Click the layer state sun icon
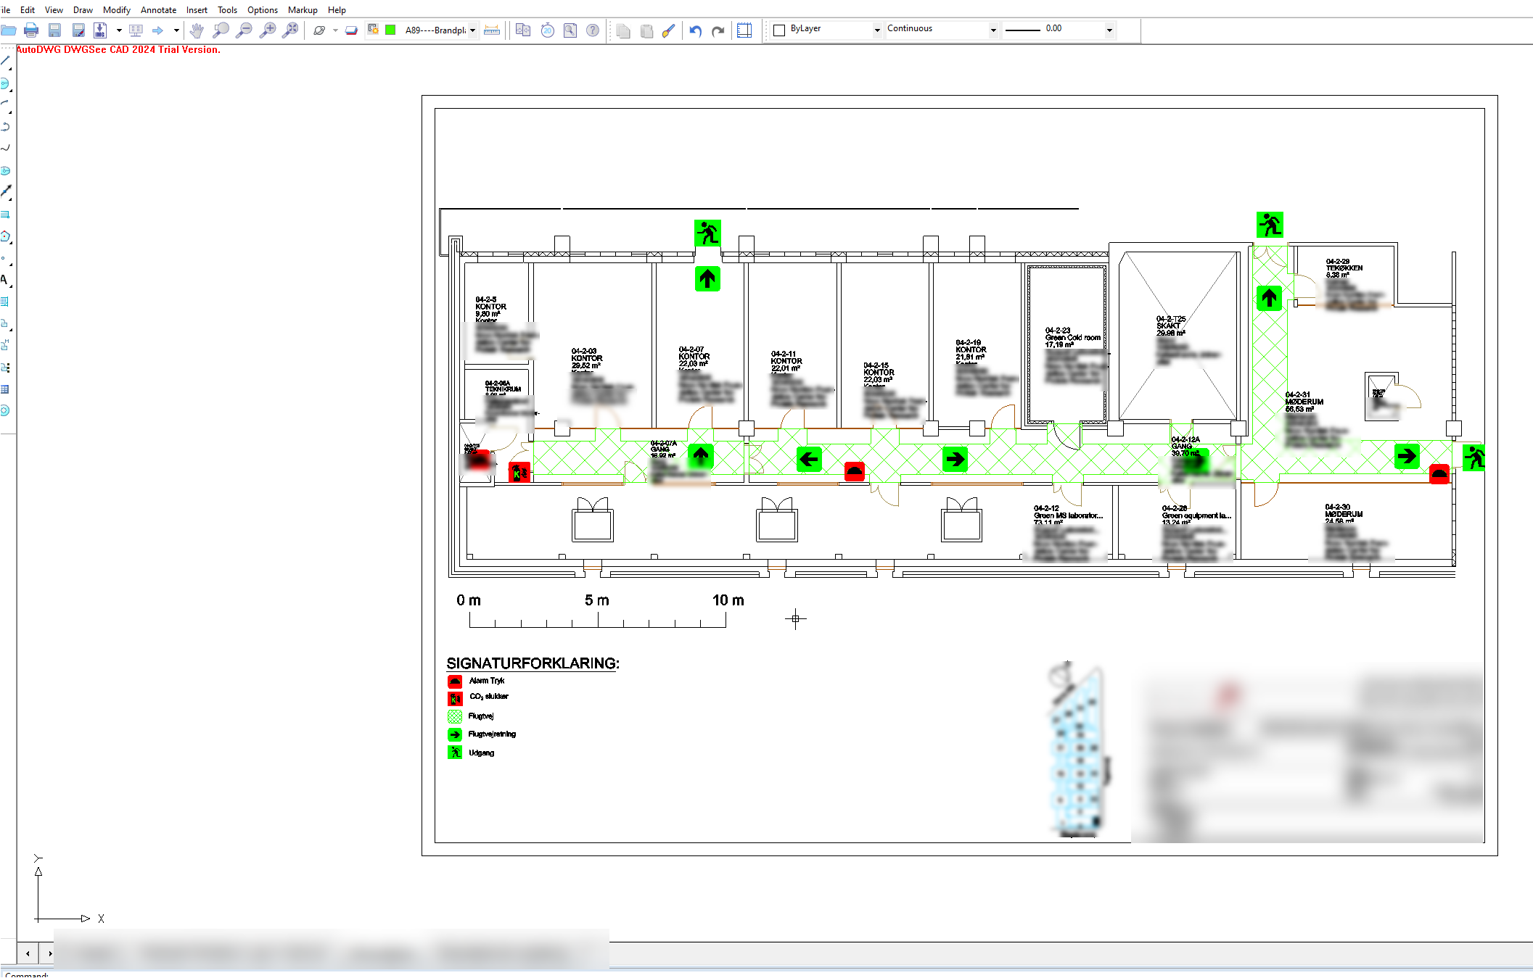 click(x=374, y=29)
